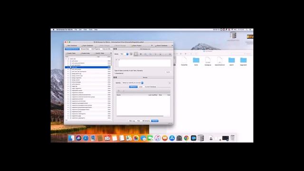Click the Create Table button

click(71, 53)
